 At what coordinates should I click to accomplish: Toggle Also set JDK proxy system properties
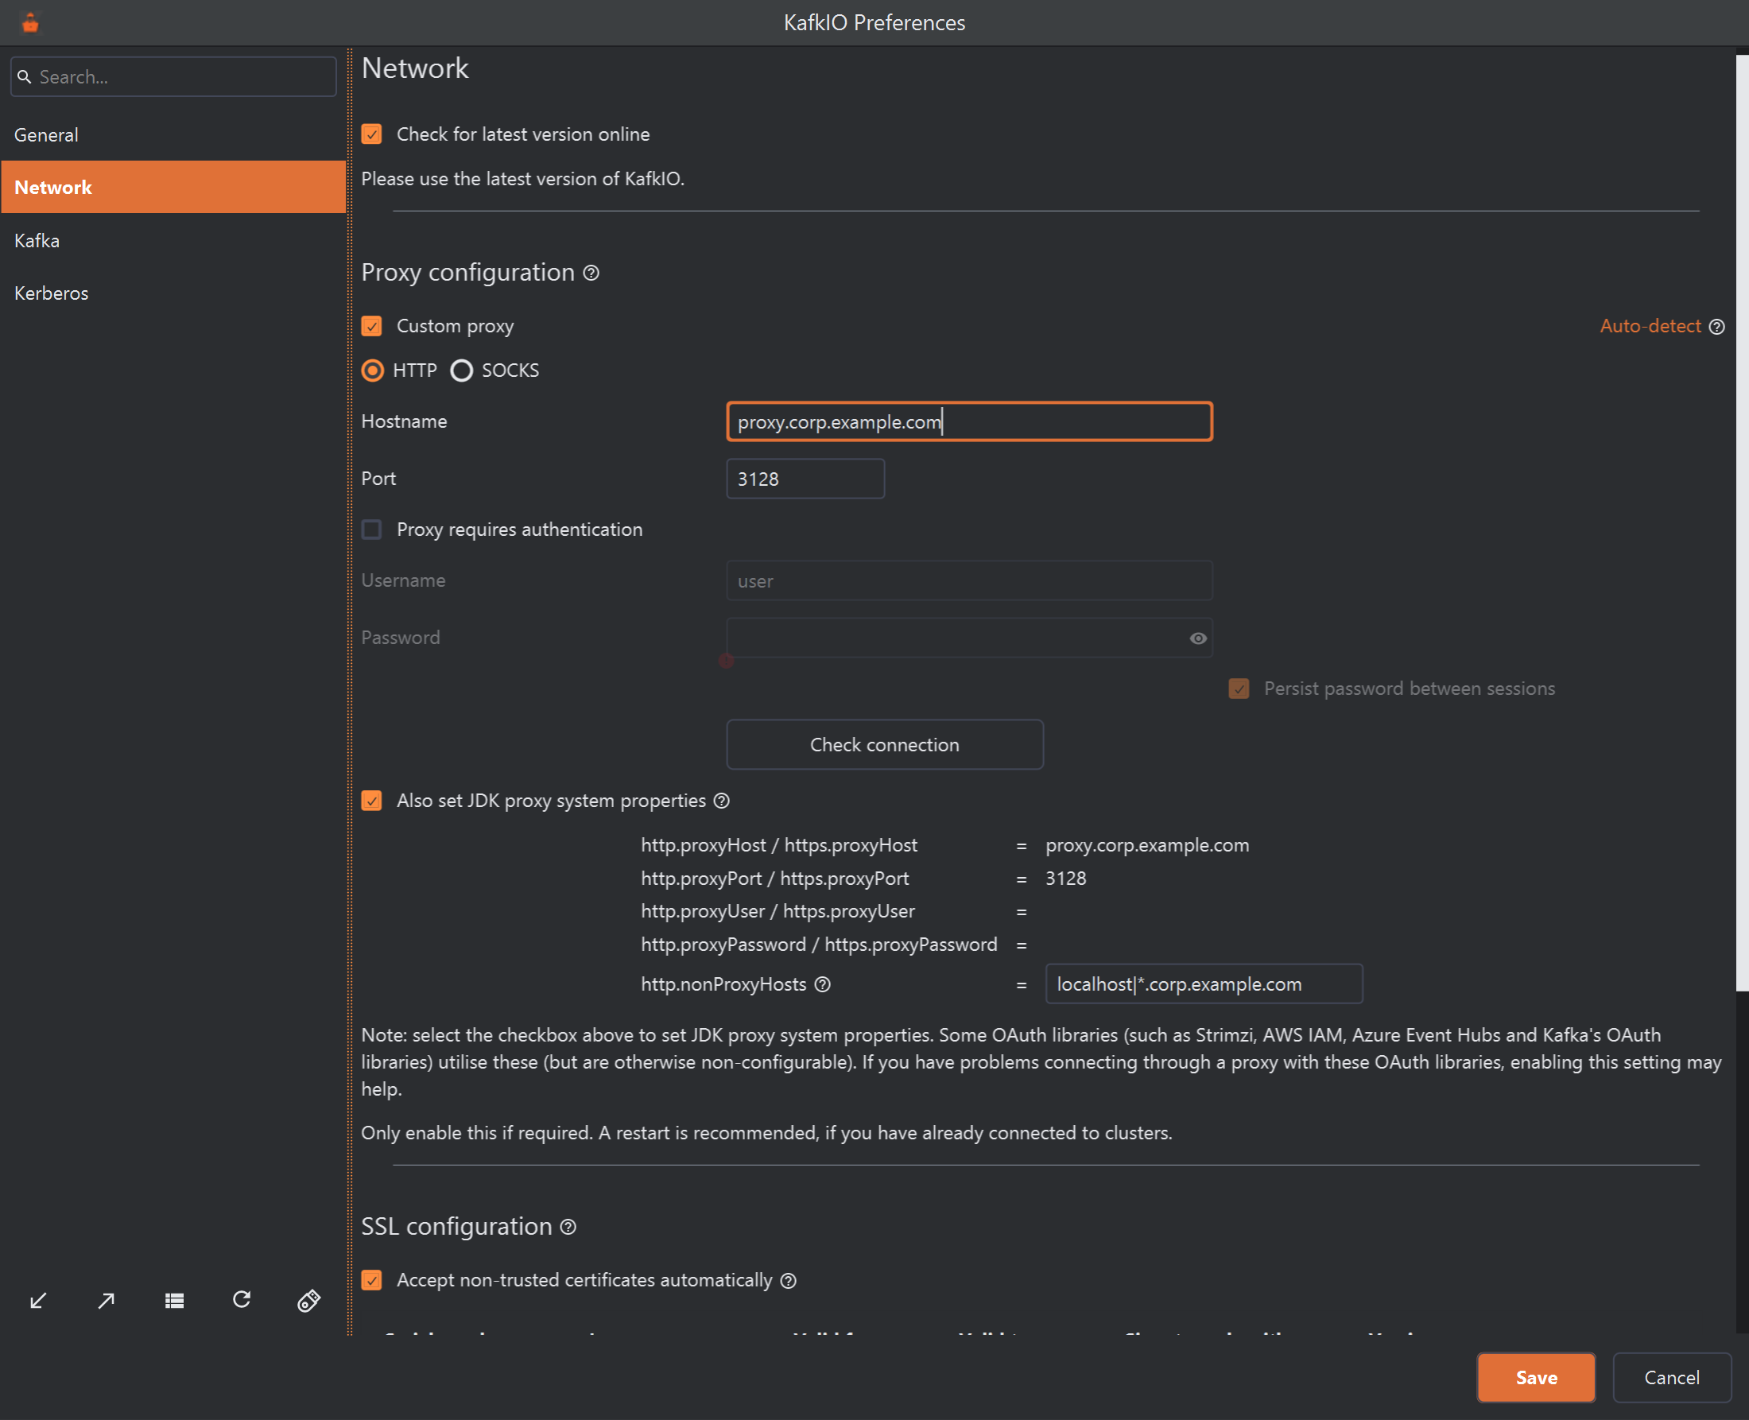(372, 801)
